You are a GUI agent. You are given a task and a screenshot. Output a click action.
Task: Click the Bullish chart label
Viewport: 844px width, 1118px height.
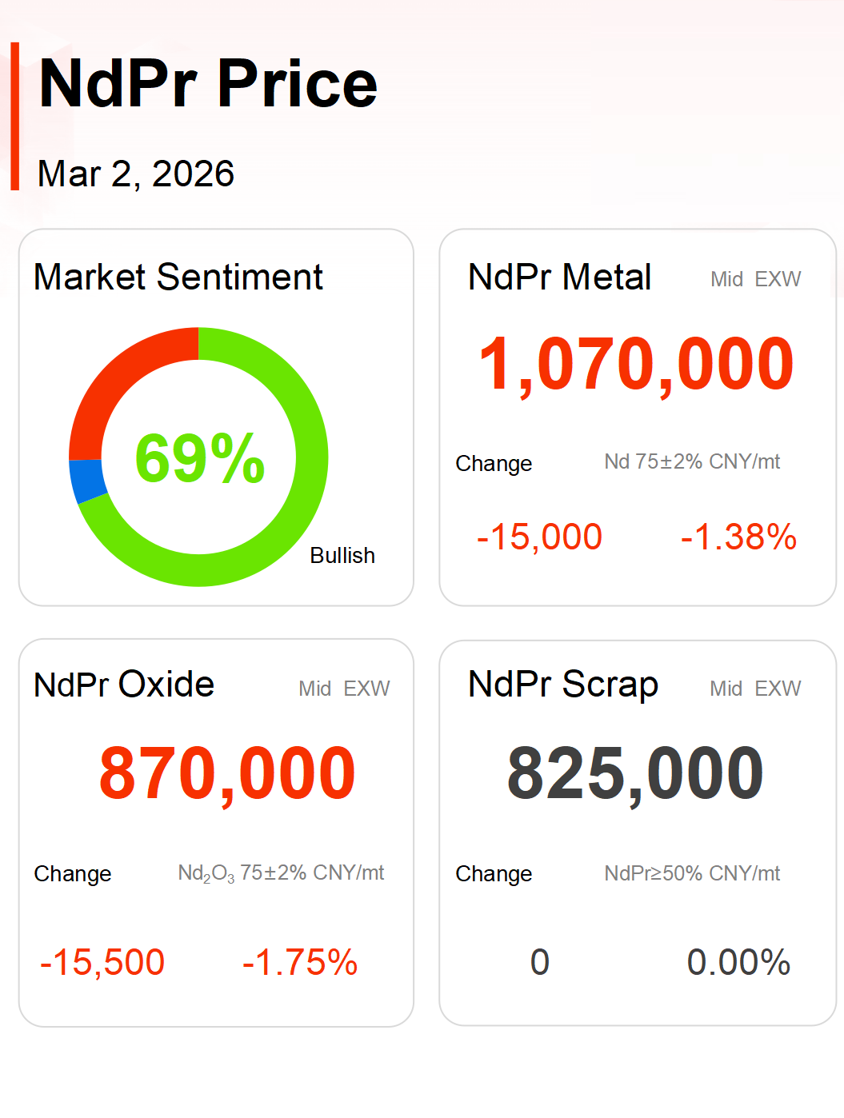point(342,555)
